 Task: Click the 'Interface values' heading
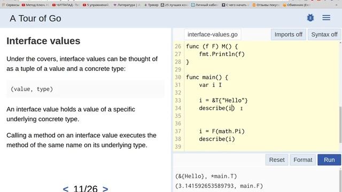pos(43,41)
